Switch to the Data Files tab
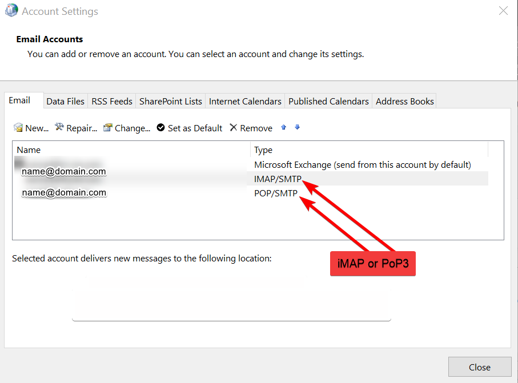 [66, 102]
